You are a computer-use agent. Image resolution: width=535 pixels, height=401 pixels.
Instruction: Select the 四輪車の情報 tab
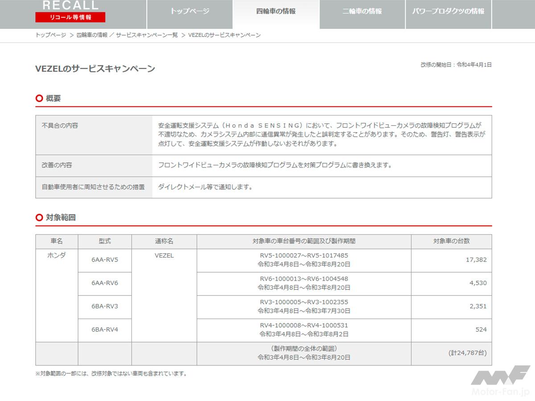(x=276, y=12)
